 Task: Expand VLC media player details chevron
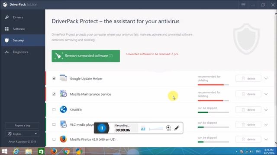coord(266,125)
